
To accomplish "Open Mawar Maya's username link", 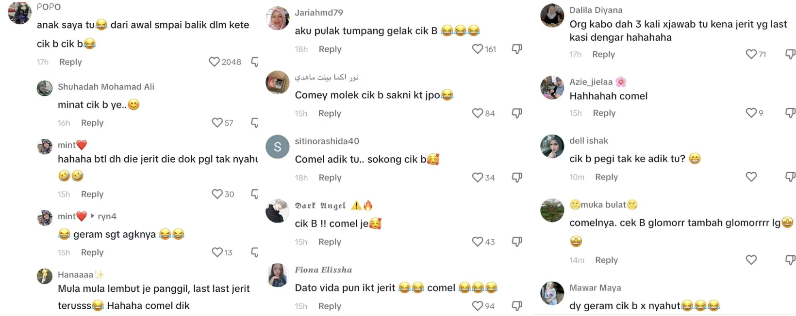I will click(595, 288).
